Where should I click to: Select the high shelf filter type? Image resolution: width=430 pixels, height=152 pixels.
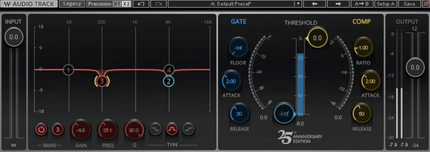click(x=188, y=130)
